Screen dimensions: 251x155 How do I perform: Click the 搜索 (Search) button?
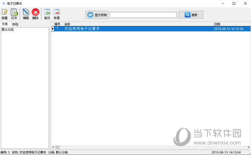click(x=191, y=15)
